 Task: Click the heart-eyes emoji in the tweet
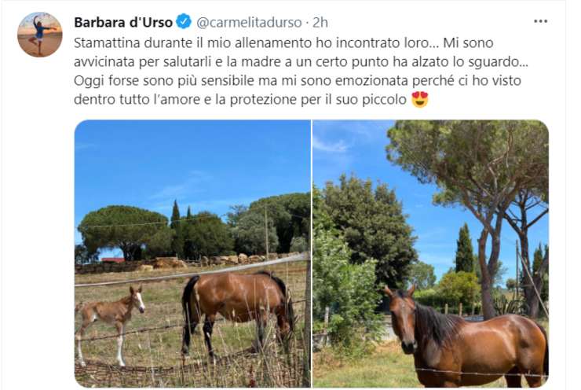pyautogui.click(x=420, y=99)
